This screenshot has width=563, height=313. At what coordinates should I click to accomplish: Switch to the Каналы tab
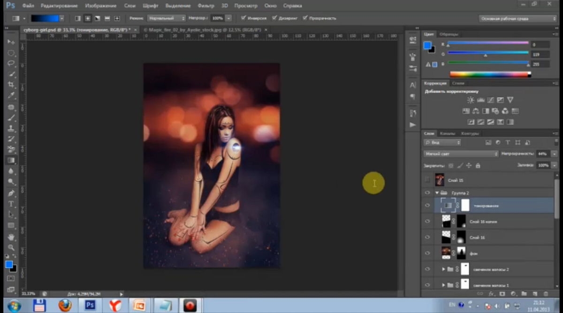(x=447, y=134)
